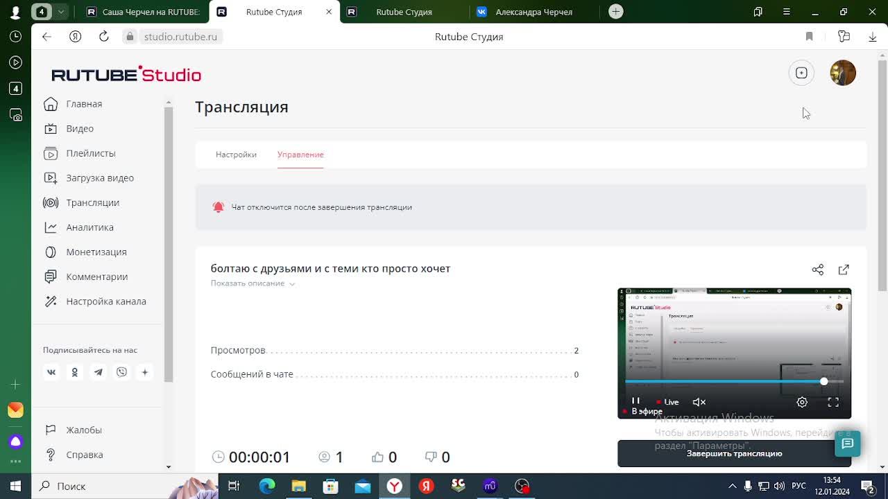Open the browser profile icon
This screenshot has height=499, width=888.
click(15, 12)
